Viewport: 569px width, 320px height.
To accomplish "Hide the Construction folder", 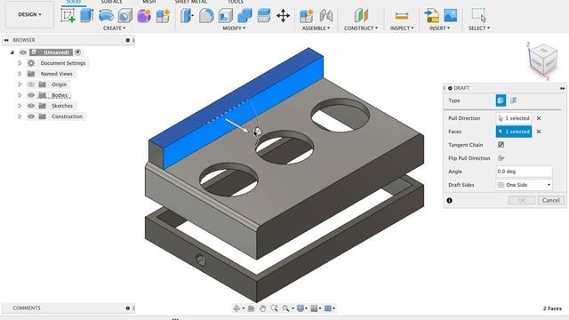I will click(31, 116).
